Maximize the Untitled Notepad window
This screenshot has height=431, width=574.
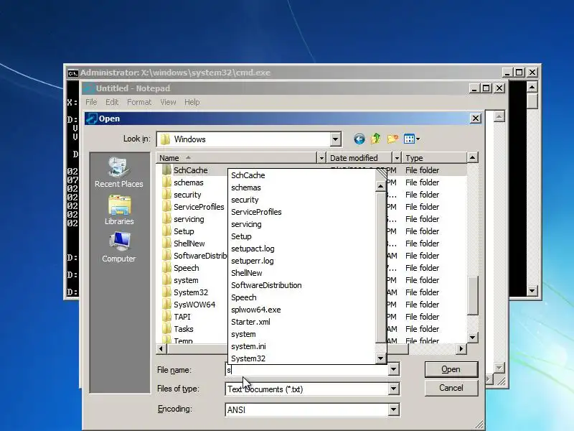(x=486, y=88)
